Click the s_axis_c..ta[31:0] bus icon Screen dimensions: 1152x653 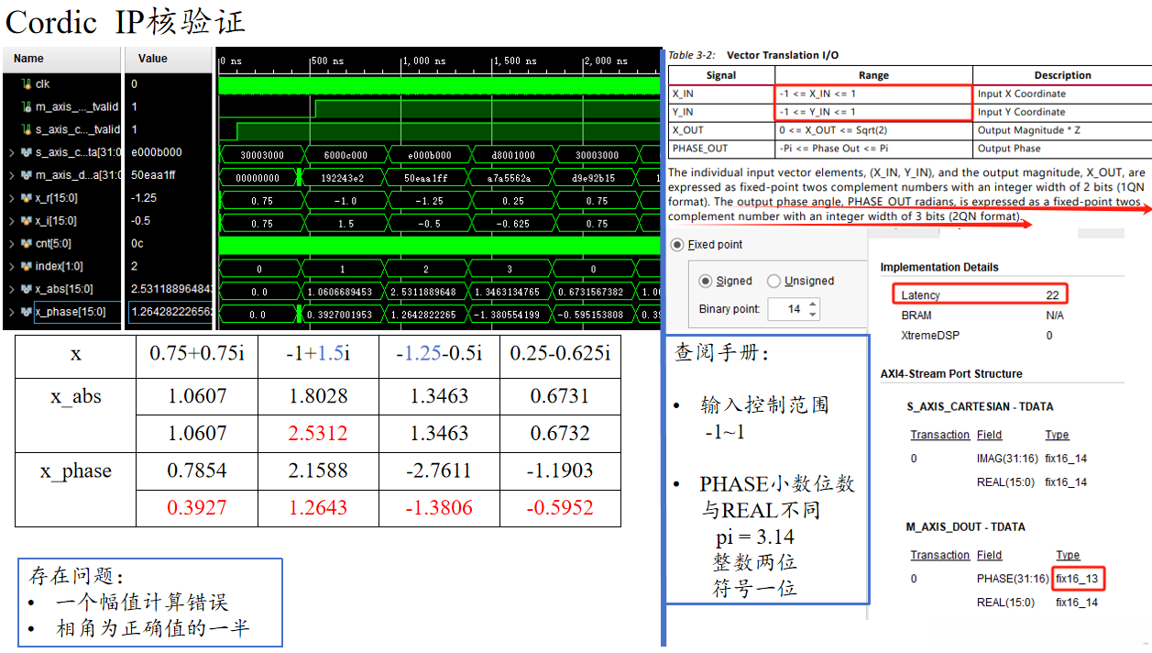click(x=25, y=152)
